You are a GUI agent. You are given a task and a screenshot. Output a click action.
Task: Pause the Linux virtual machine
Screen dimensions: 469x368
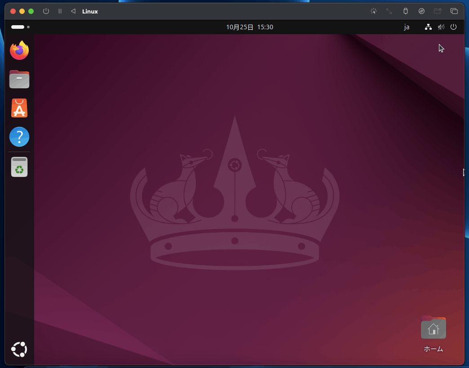[60, 11]
